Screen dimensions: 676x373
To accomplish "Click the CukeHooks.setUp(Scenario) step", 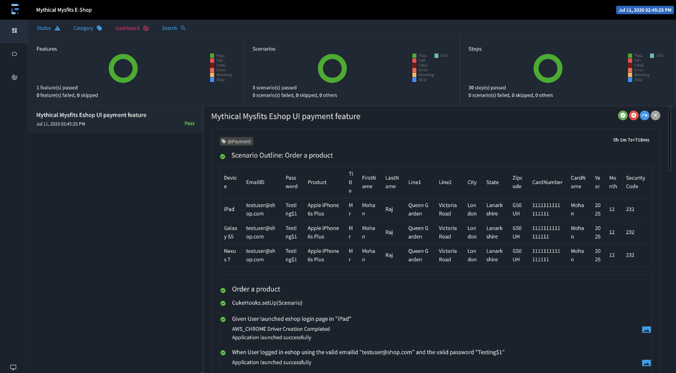I will tap(267, 303).
